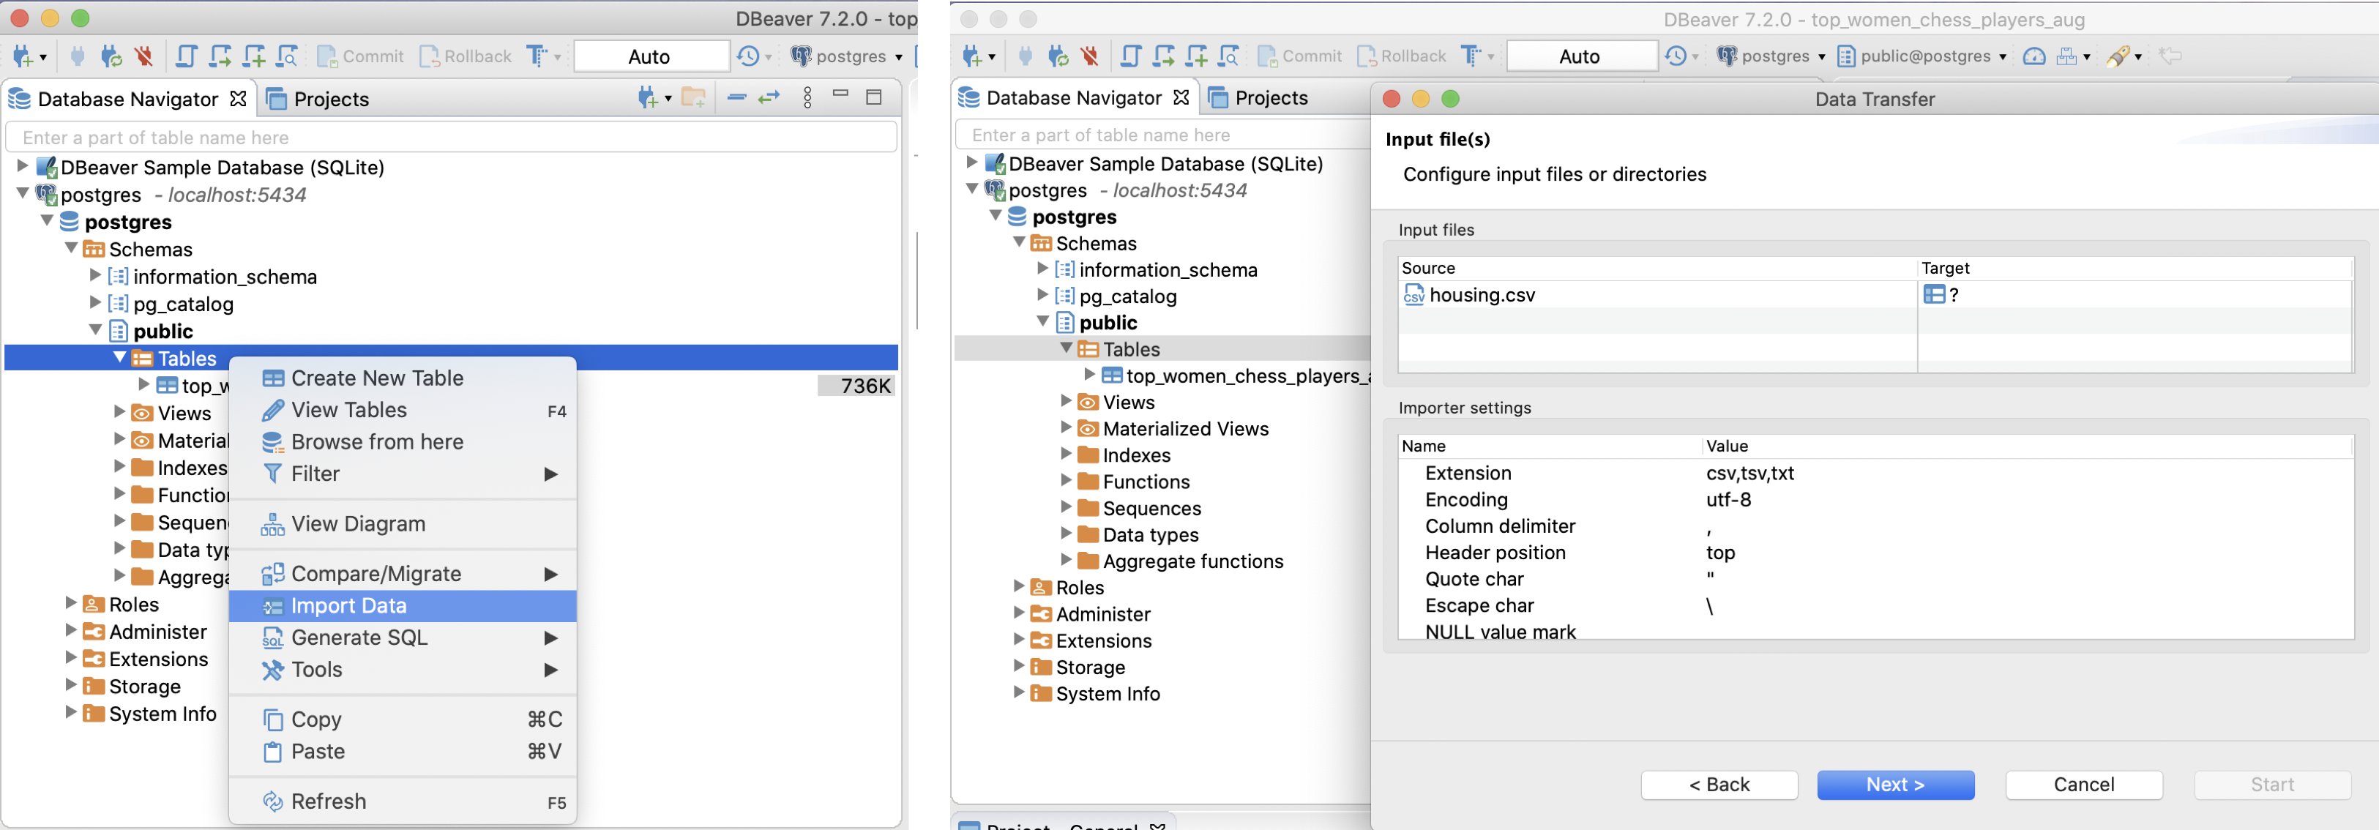Switch to the Projects tab on left
Image resolution: width=2379 pixels, height=830 pixels.
[x=318, y=99]
